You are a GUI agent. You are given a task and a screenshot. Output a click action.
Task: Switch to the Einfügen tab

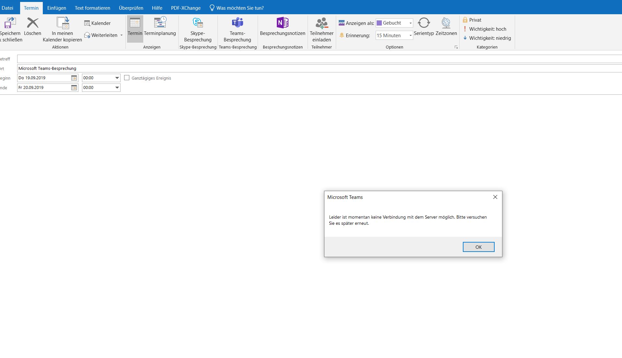point(57,8)
